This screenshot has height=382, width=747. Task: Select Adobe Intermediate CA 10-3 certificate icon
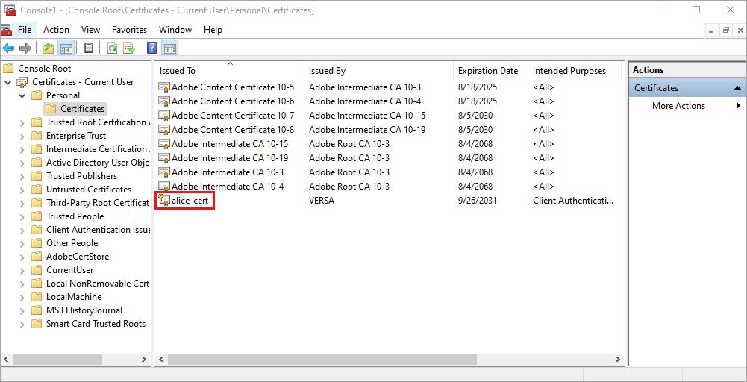pyautogui.click(x=164, y=172)
